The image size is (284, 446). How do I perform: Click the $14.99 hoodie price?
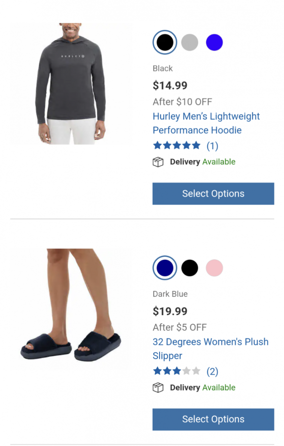(170, 86)
